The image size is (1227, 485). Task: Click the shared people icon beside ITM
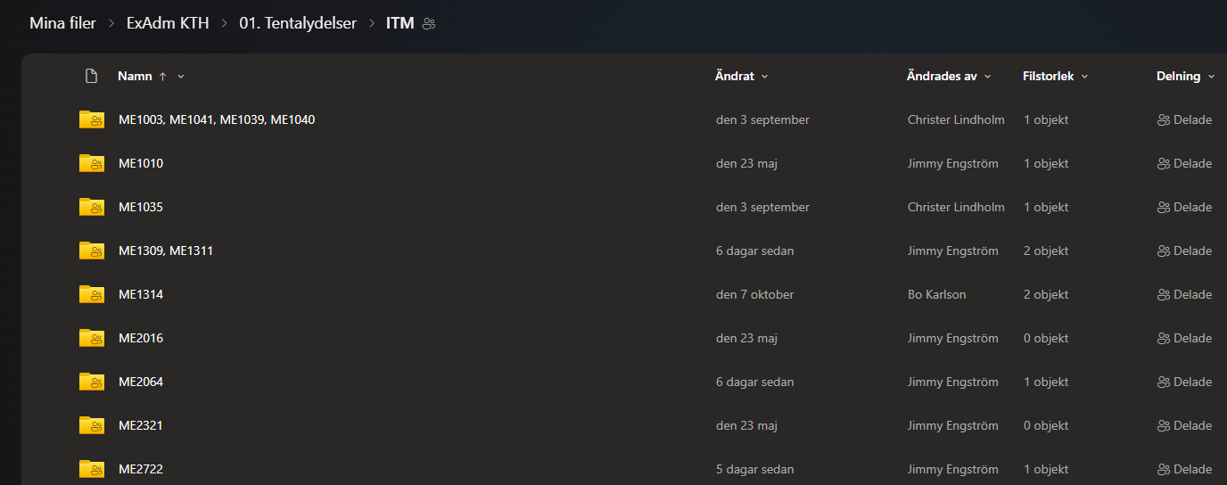coord(429,24)
